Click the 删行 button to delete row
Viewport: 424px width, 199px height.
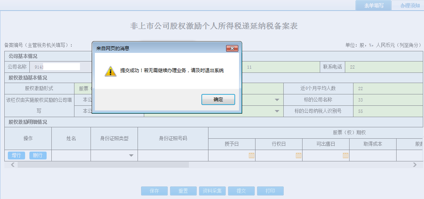point(38,156)
